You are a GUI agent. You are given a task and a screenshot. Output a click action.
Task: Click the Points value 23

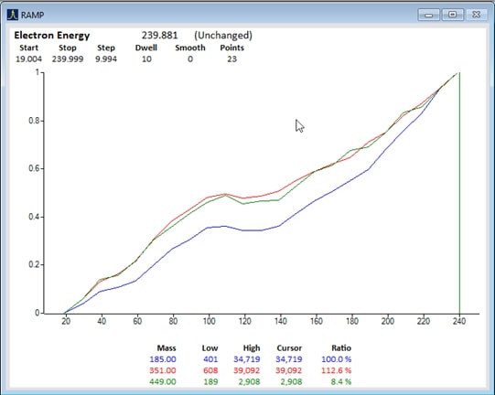point(232,59)
